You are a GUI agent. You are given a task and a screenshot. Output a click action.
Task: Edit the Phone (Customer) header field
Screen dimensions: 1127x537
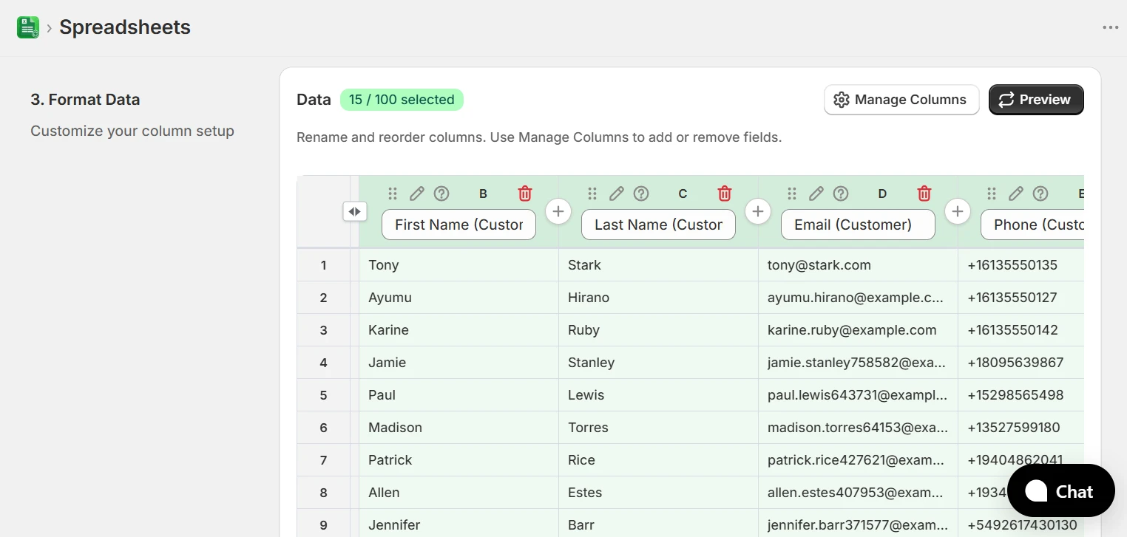(x=1032, y=225)
